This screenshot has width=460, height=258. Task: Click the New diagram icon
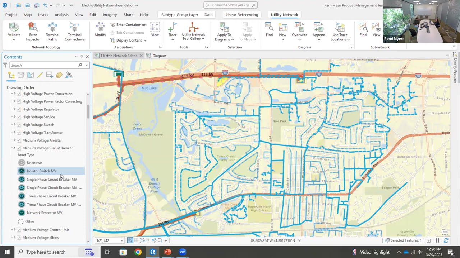283,27
